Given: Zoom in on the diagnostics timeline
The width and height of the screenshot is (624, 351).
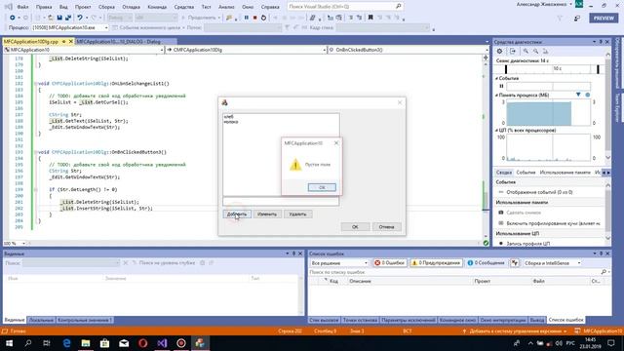Looking at the screenshot, I should click(526, 51).
